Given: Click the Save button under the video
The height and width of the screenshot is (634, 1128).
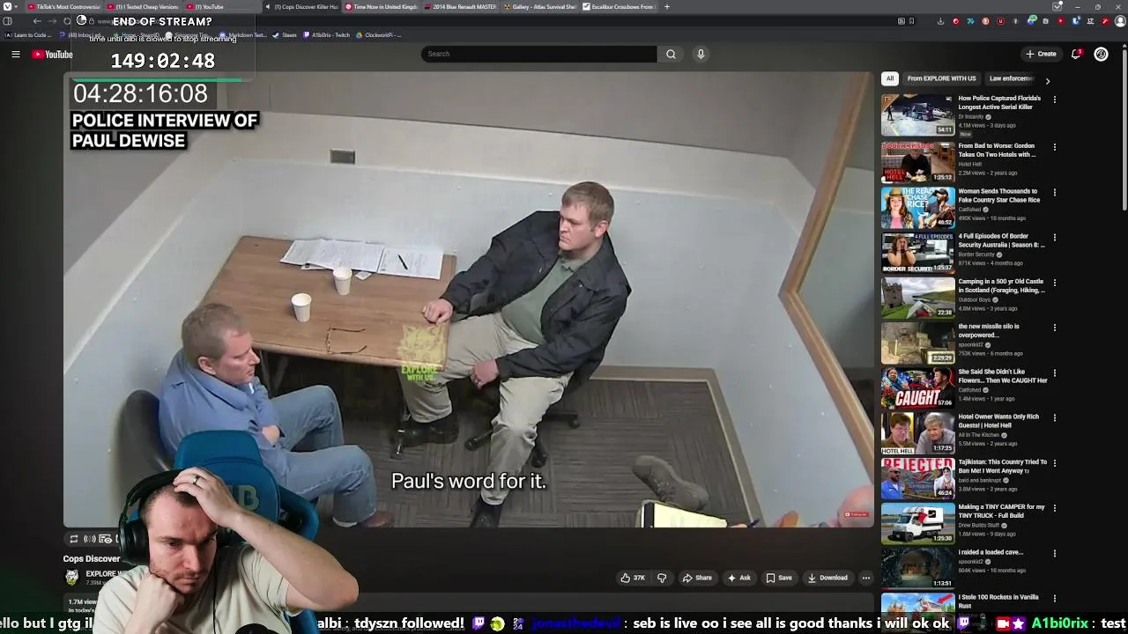Looking at the screenshot, I should pos(778,578).
